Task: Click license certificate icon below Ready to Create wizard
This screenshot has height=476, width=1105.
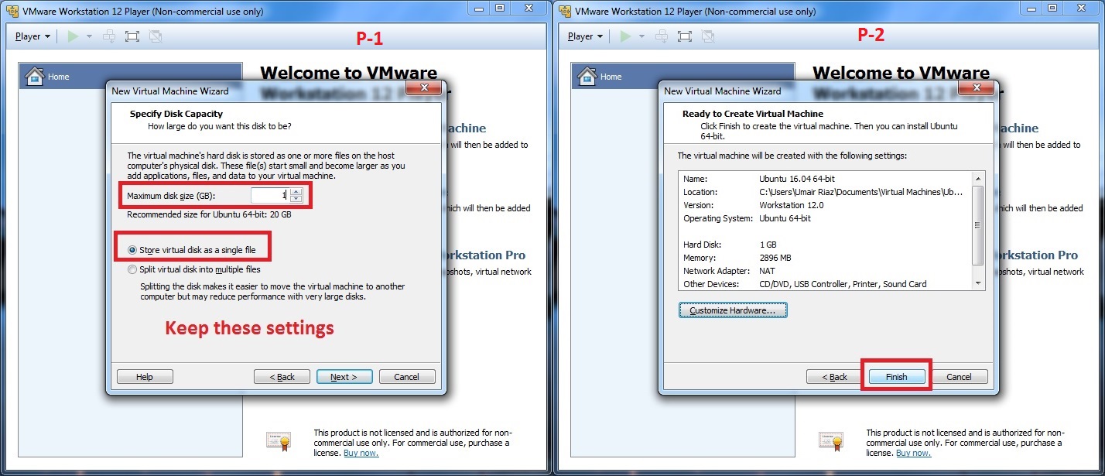Action: (x=831, y=441)
